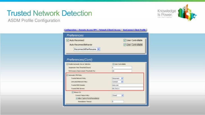Screen dimensions: 205x115
Task: Toggle Enable Automatic Server Selection checkbox
Action: (x=67, y=64)
